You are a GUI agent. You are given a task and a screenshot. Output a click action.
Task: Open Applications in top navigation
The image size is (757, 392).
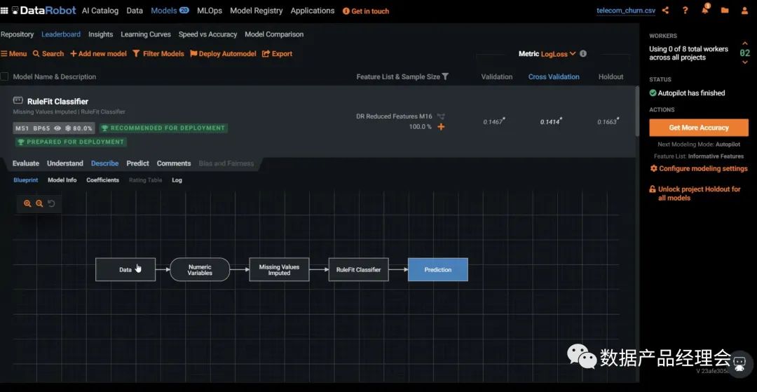tap(313, 11)
